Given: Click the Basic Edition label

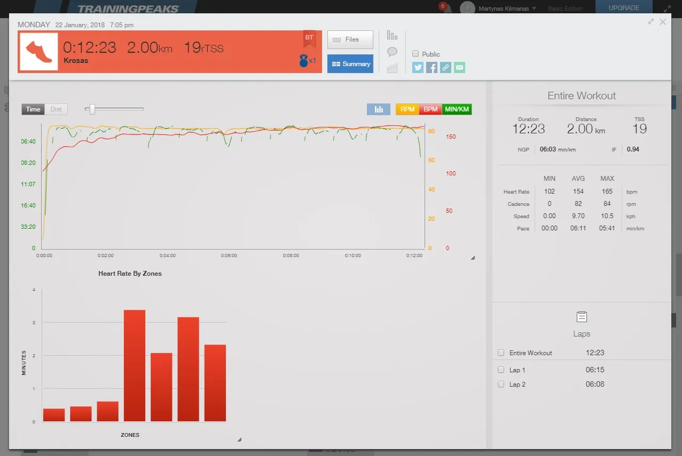Looking at the screenshot, I should [x=566, y=9].
